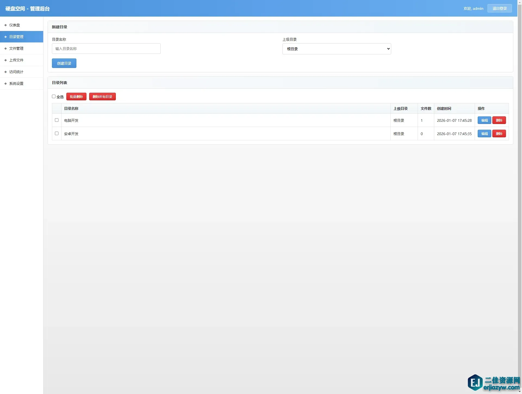Delete the 安卓开发 directory row
This screenshot has height=394, width=522.
coord(499,134)
